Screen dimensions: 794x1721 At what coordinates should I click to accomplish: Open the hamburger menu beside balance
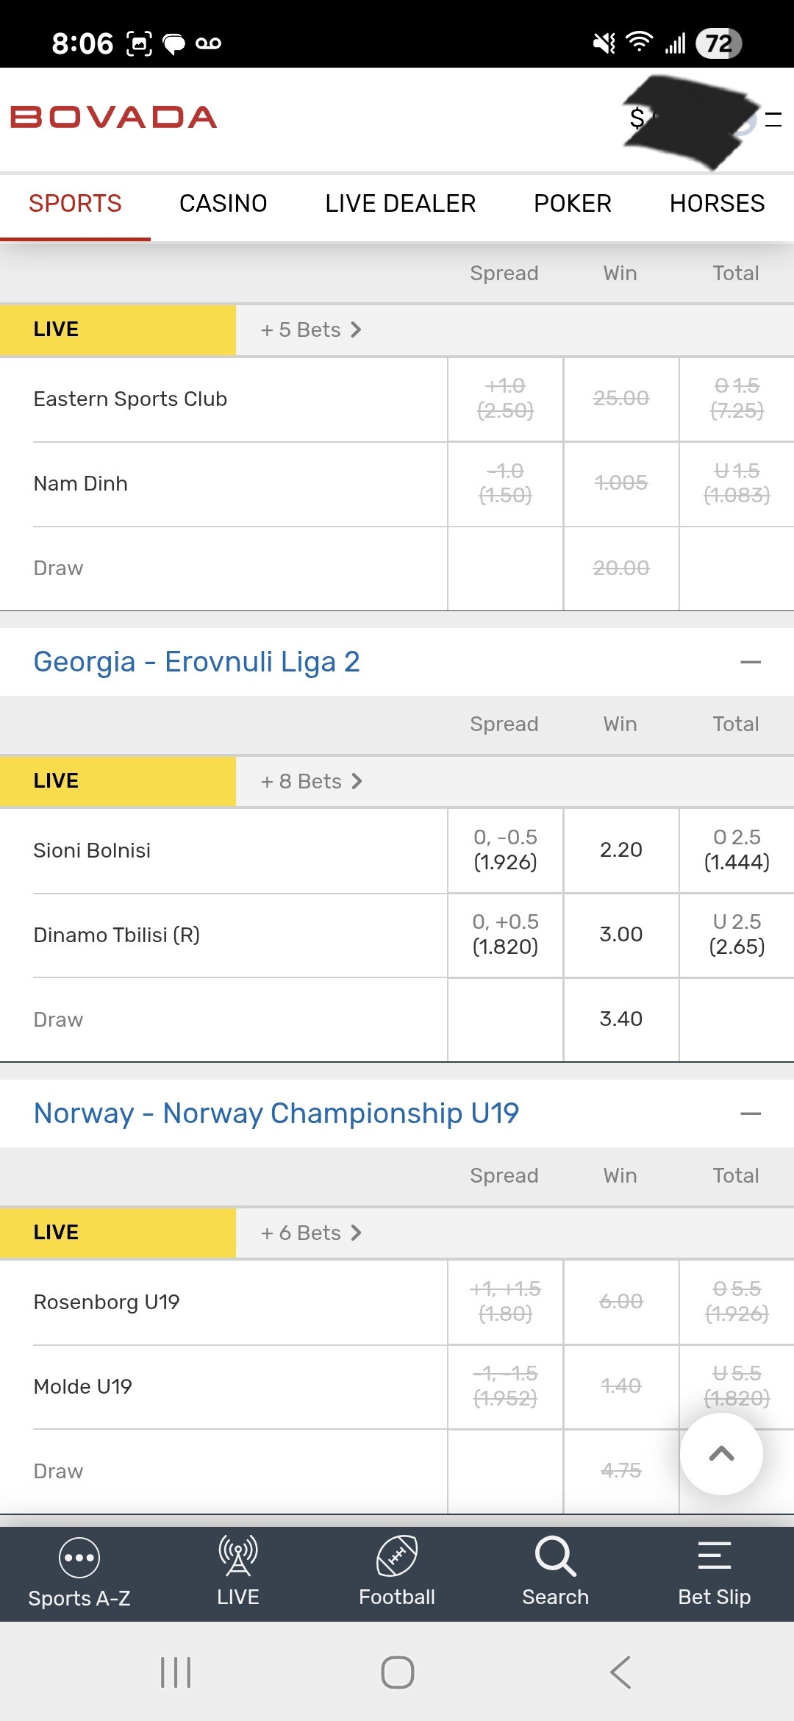tap(773, 119)
